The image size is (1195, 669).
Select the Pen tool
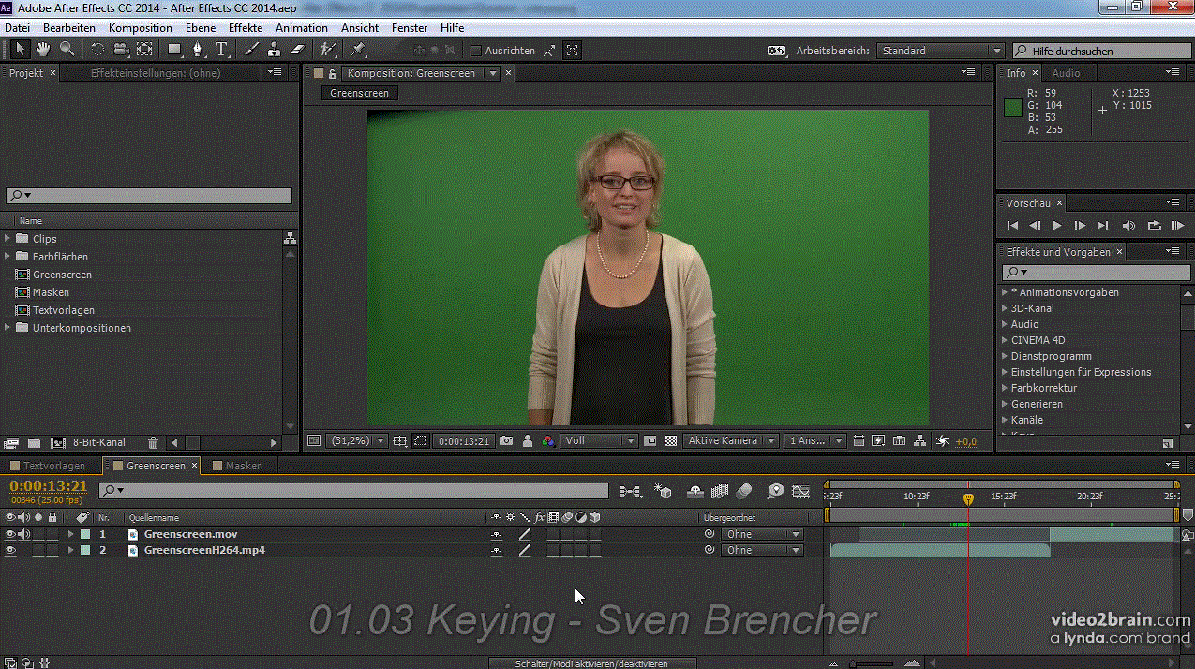[198, 50]
